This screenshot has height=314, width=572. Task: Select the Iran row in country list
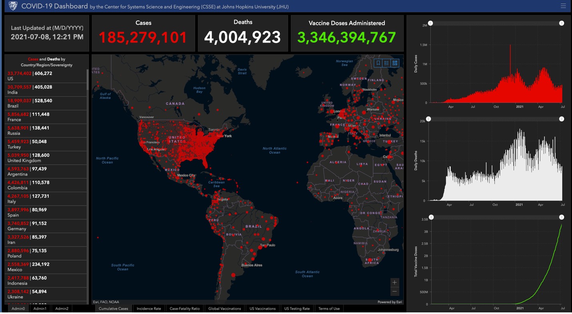[46, 240]
